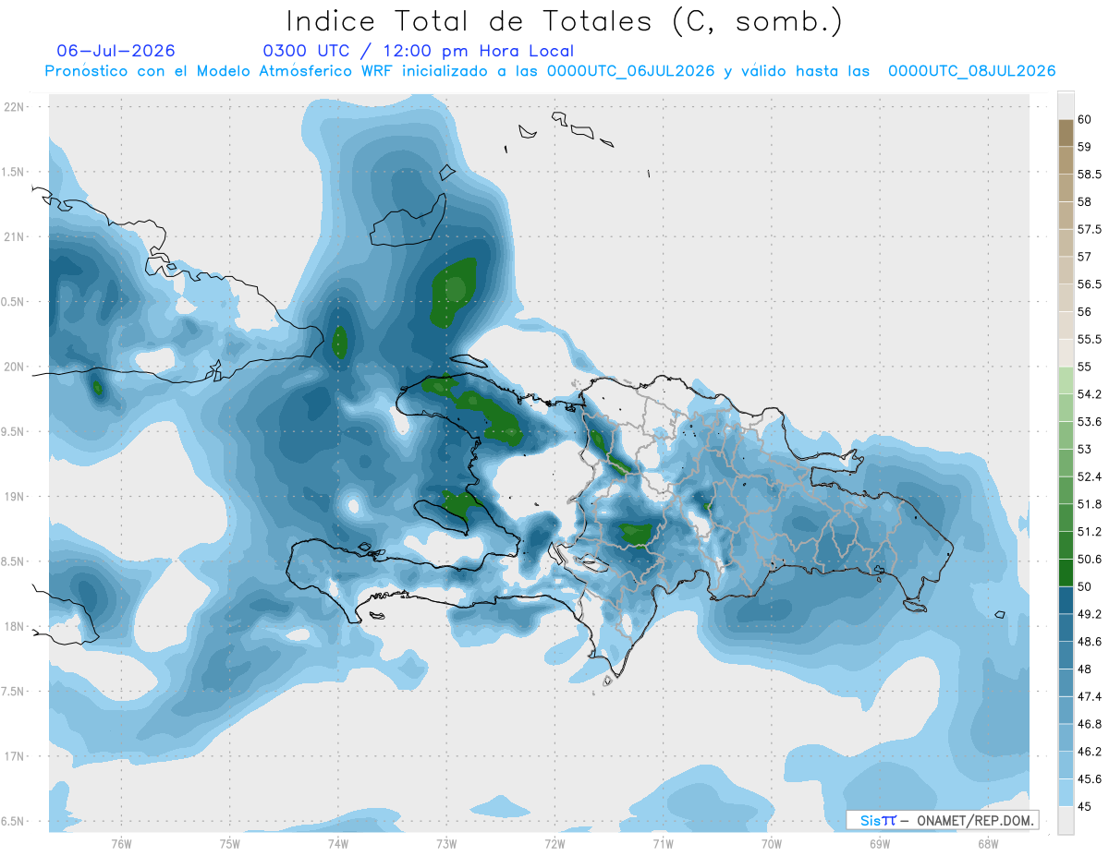Click the '46.8' value on the color scale
The image size is (1109, 856).
[x=1088, y=724]
